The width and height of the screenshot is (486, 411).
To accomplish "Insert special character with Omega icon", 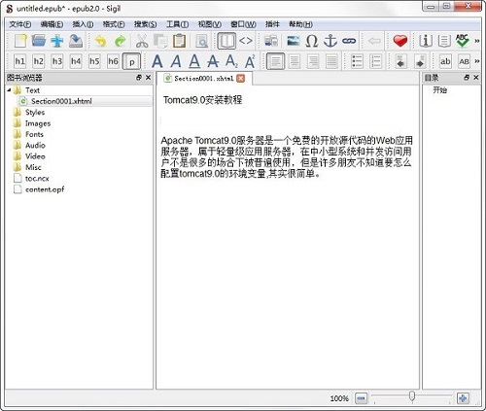I will (x=312, y=41).
